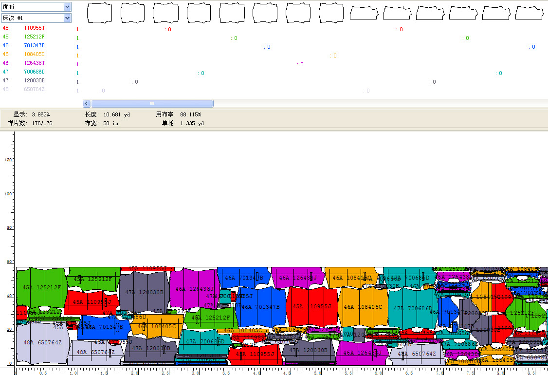Click the teal 700686D list entry

click(34, 72)
